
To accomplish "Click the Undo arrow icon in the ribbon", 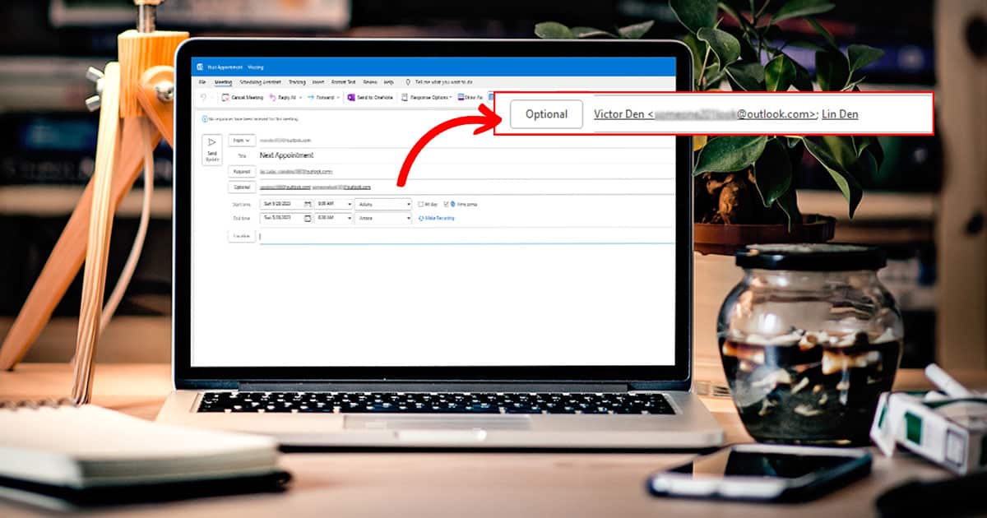I will point(202,97).
